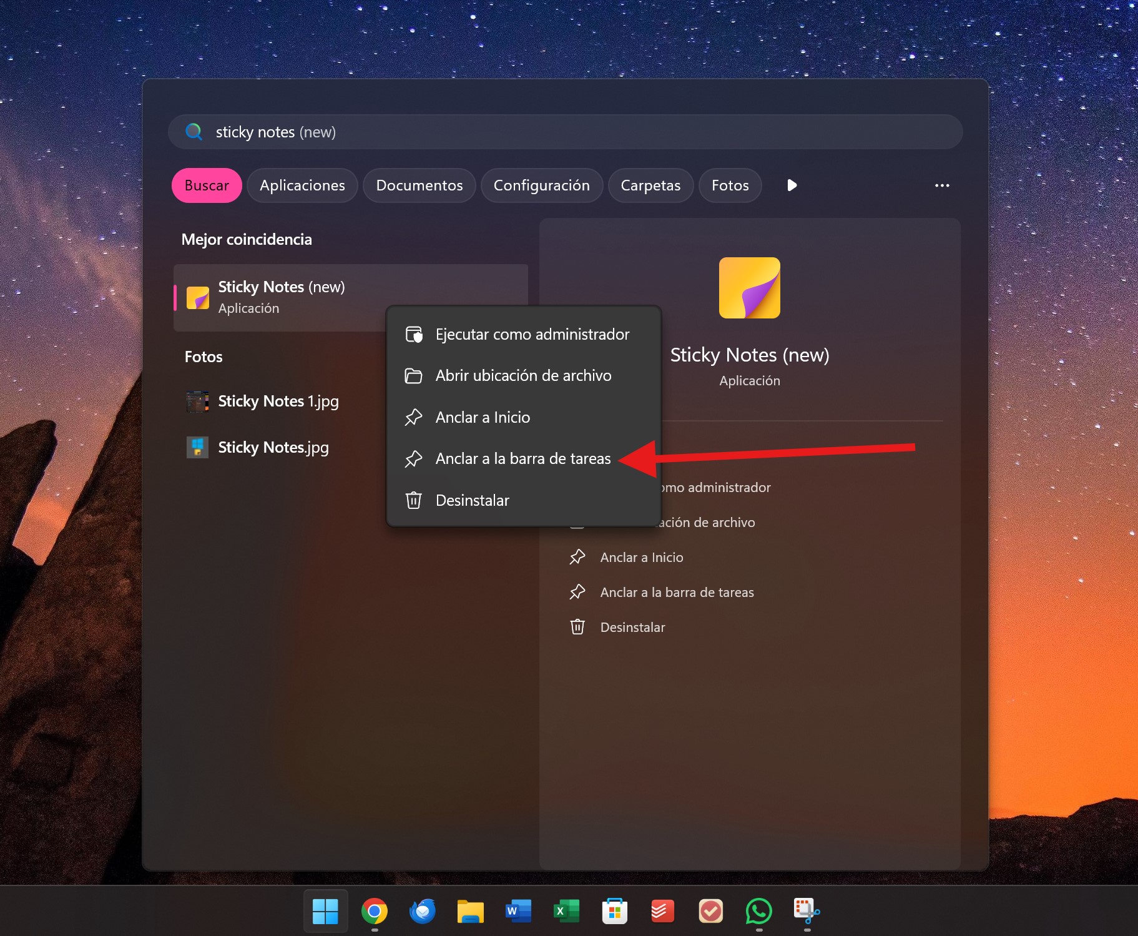Image resolution: width=1138 pixels, height=936 pixels.
Task: Open File Explorer from the taskbar
Action: point(471,911)
